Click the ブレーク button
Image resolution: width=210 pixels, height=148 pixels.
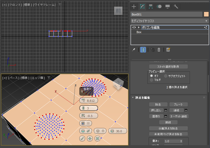pyautogui.click(x=179, y=104)
